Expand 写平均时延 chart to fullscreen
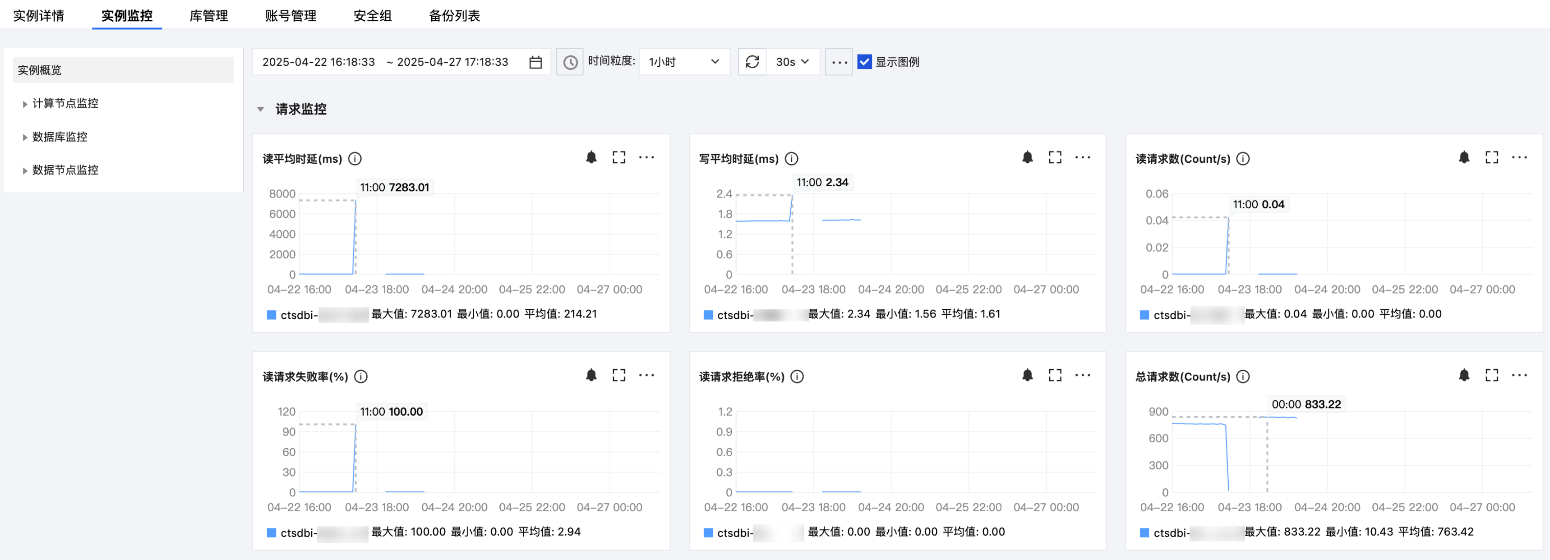The height and width of the screenshot is (560, 1550). 1055,158
